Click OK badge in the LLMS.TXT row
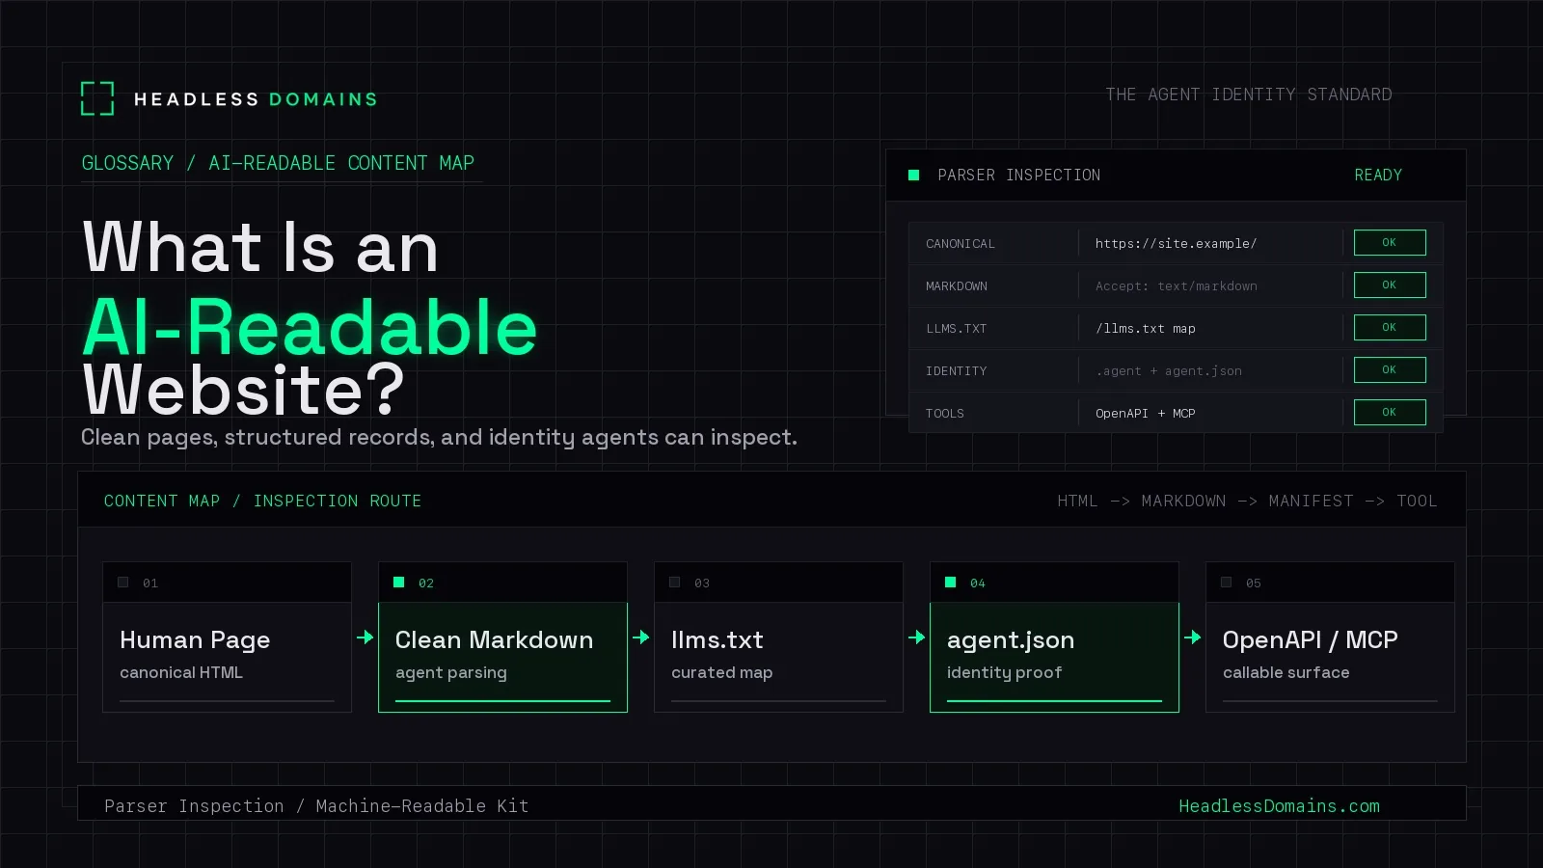1543x868 pixels. click(1390, 328)
